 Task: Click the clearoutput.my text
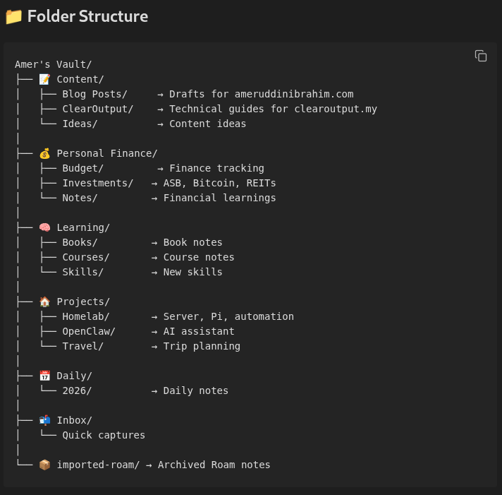pos(336,109)
